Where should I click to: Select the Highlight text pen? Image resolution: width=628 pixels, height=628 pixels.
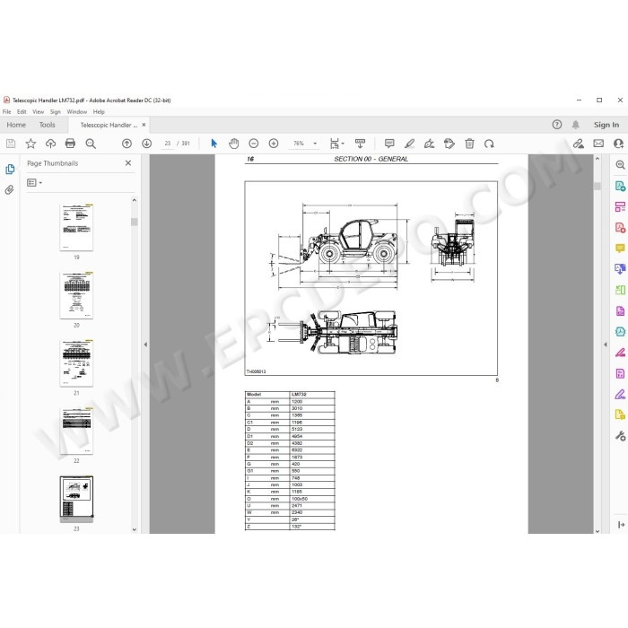(x=409, y=144)
